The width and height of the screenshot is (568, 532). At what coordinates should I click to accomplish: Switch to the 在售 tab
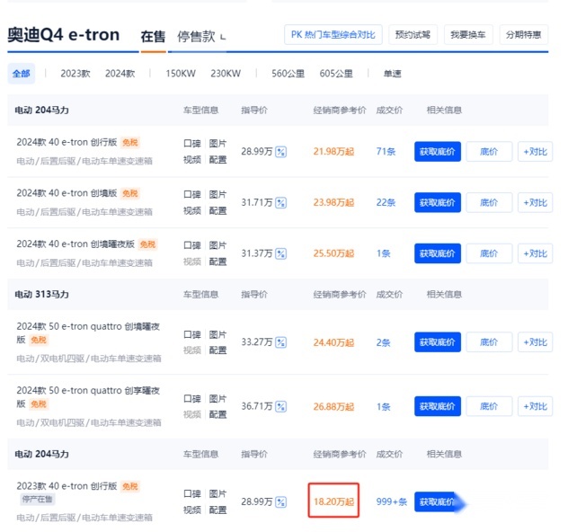coord(153,36)
